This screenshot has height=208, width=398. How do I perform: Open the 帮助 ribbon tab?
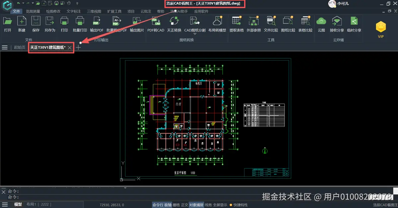pyautogui.click(x=161, y=11)
